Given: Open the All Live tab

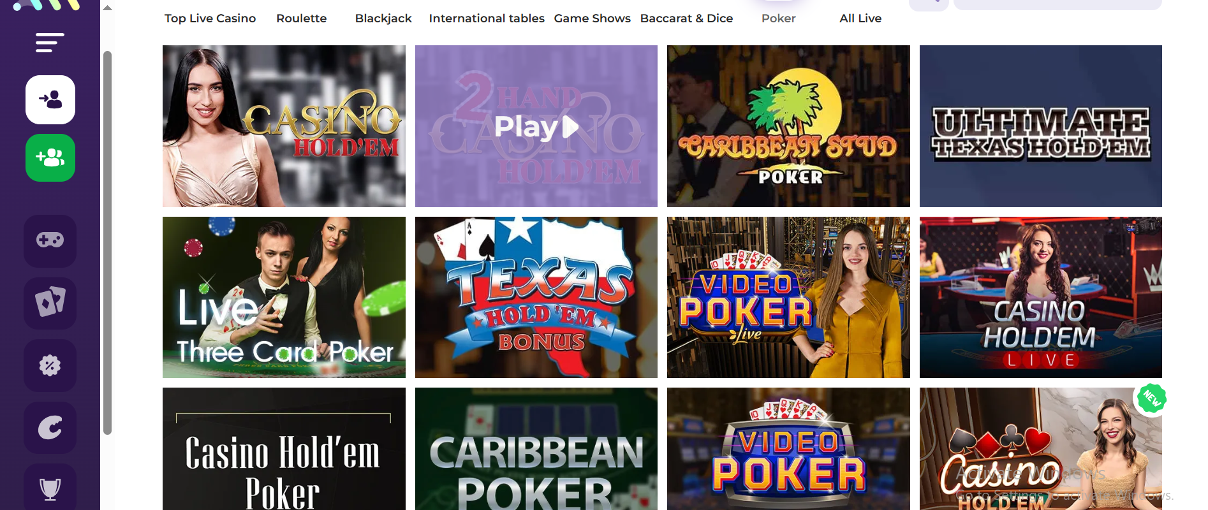Looking at the screenshot, I should tap(860, 18).
